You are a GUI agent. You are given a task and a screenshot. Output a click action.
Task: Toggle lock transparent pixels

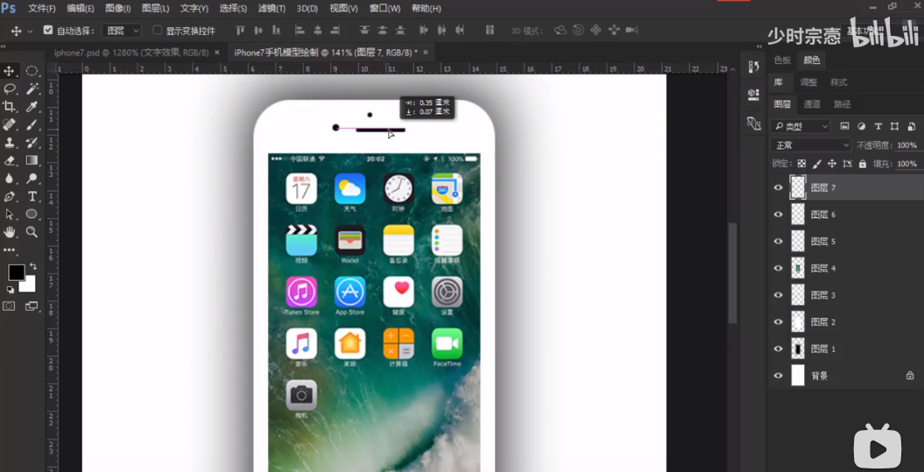[x=802, y=164]
